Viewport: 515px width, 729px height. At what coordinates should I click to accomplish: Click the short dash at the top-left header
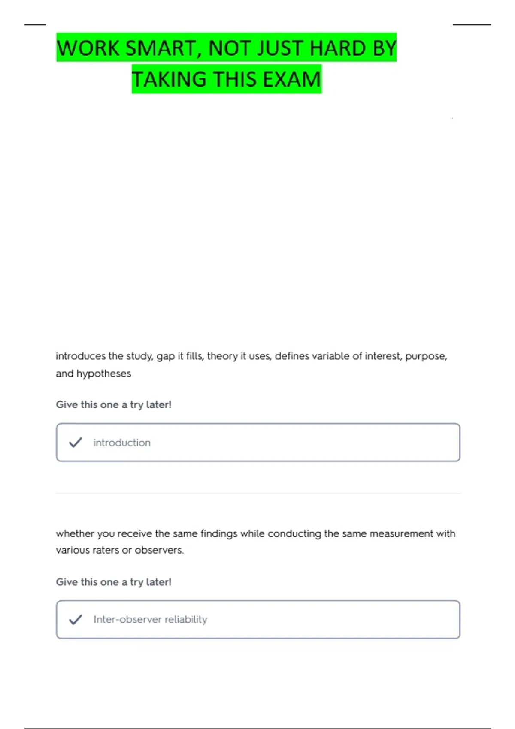tap(35, 25)
